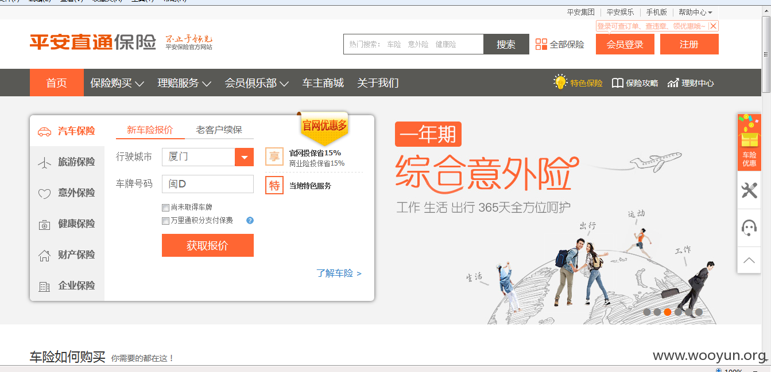
Task: Open 了解车险 link
Action: [339, 273]
